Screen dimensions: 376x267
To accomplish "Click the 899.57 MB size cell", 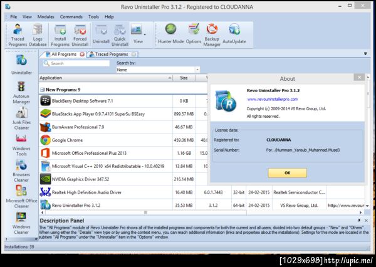I will pos(184,114).
